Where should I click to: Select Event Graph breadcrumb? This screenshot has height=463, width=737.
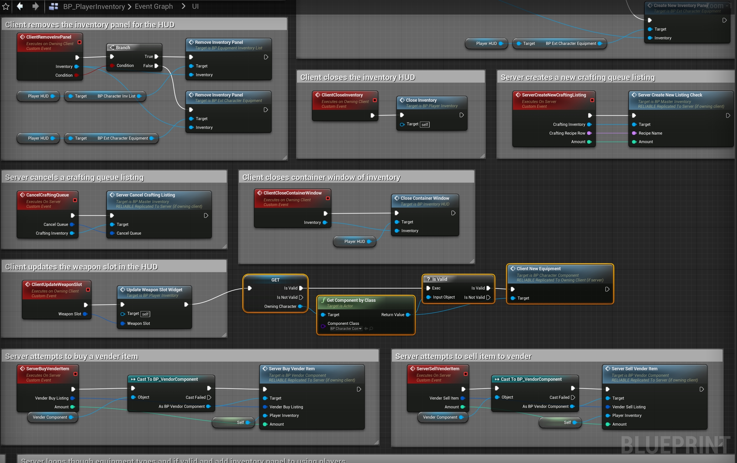point(154,7)
